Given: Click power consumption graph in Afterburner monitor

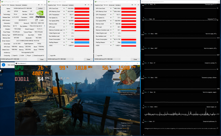Looking at the screenshot, I should click(180, 128).
